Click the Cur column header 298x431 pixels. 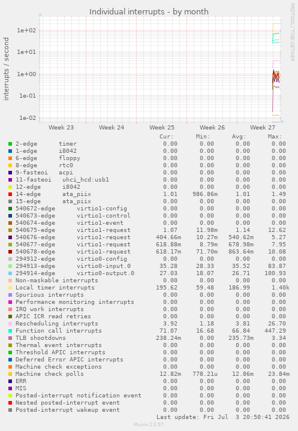[167, 137]
